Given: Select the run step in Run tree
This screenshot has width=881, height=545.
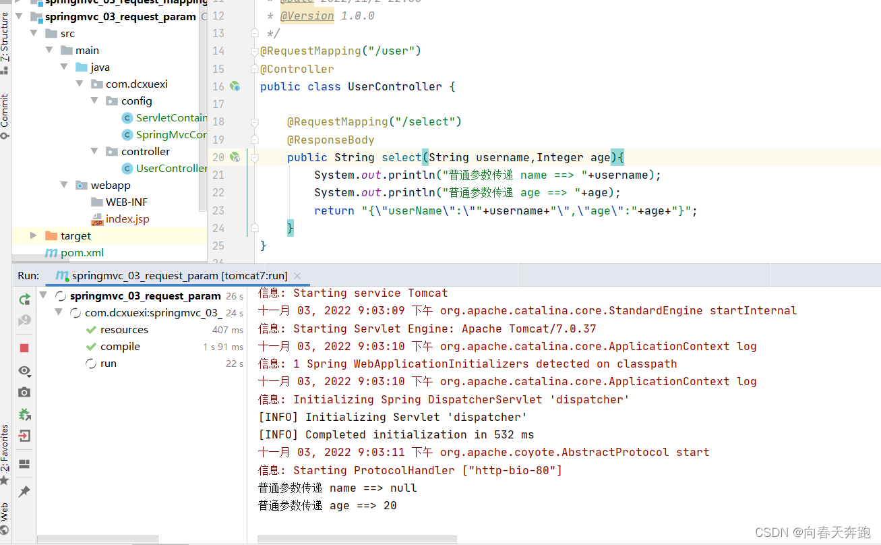Looking at the screenshot, I should pyautogui.click(x=108, y=364).
